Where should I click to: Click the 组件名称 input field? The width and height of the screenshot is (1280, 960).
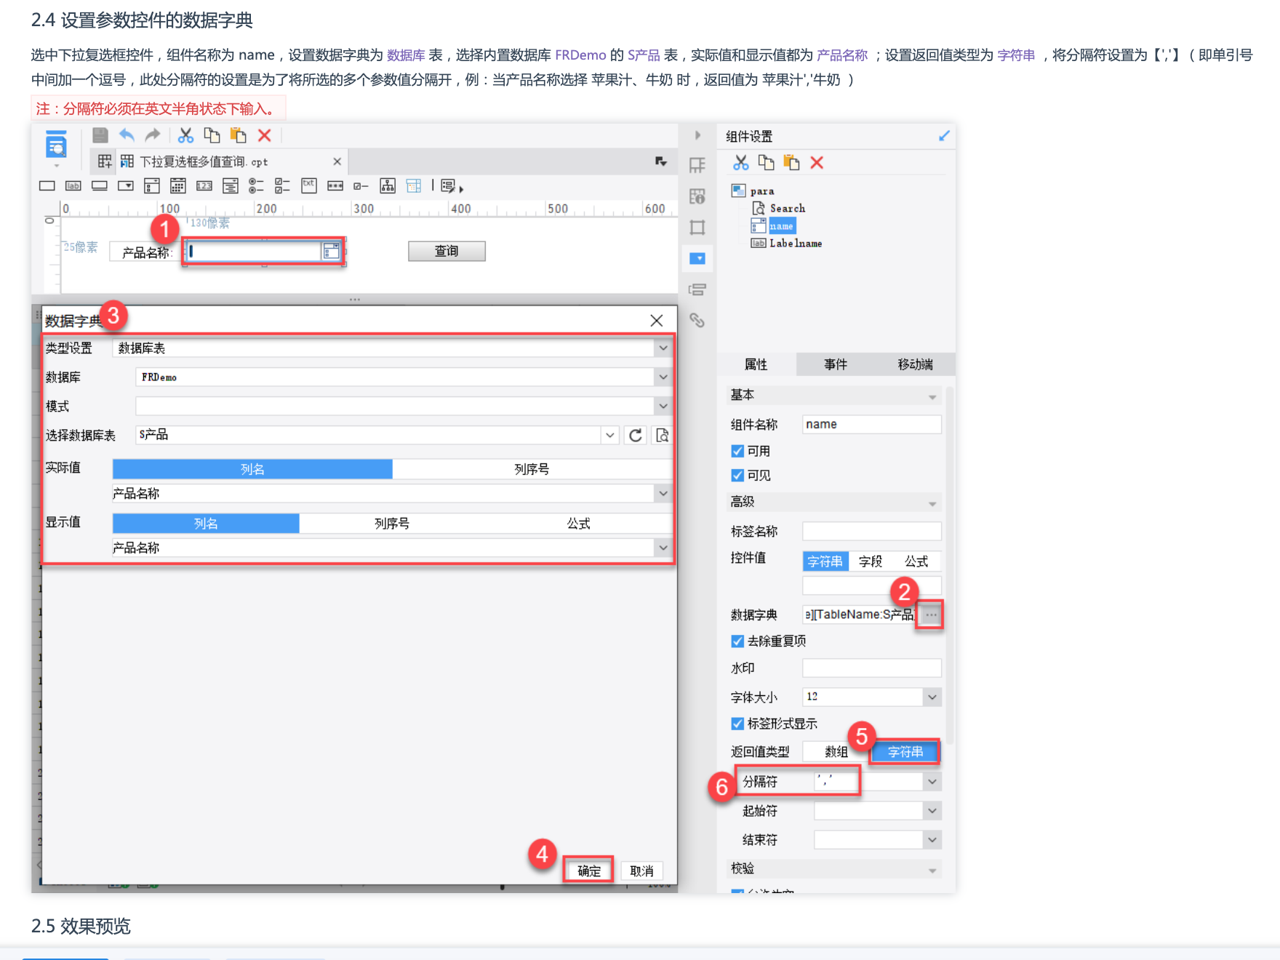[871, 424]
